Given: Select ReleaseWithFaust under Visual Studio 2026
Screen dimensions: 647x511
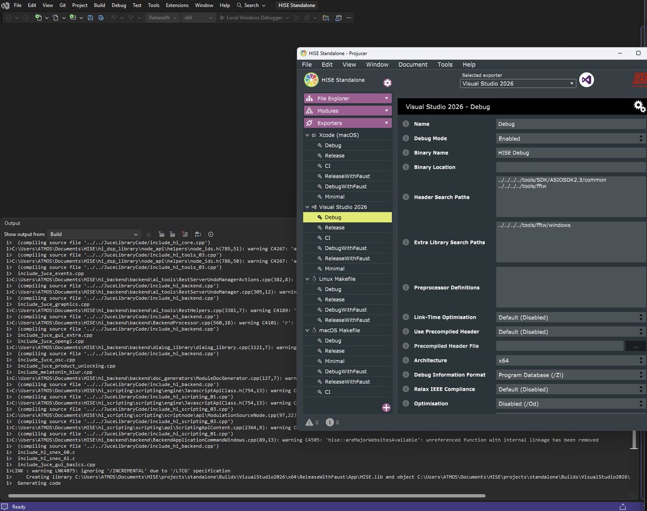Looking at the screenshot, I should tap(347, 258).
